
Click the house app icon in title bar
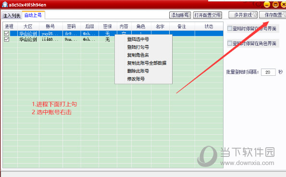pos(5,4)
